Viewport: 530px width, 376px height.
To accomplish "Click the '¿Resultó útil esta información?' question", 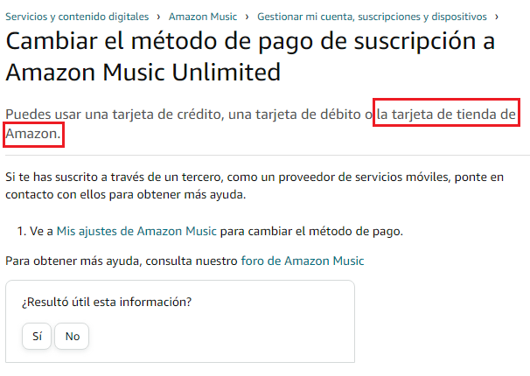I will click(x=107, y=303).
